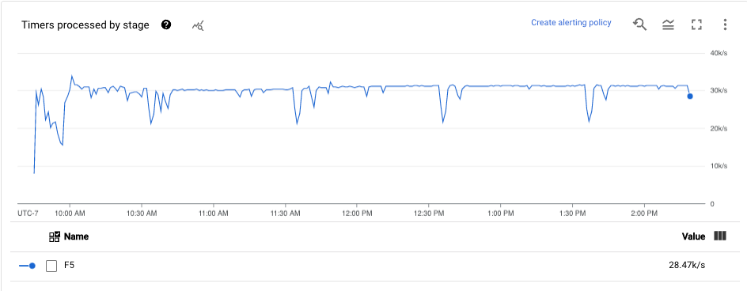Enter full screen chart mode

pyautogui.click(x=696, y=25)
